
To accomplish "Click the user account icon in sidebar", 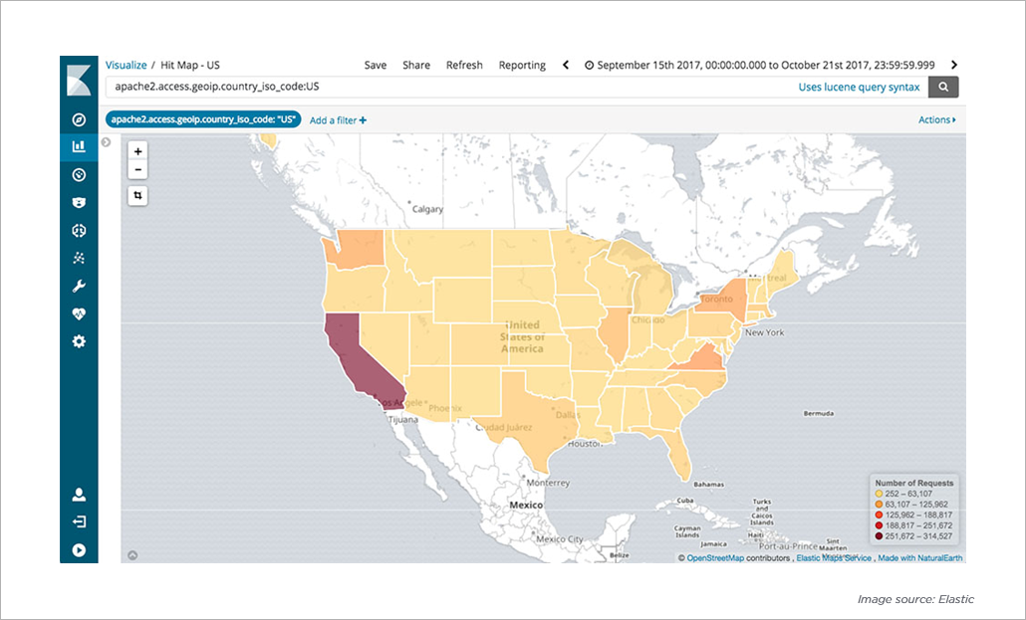I will 79,492.
